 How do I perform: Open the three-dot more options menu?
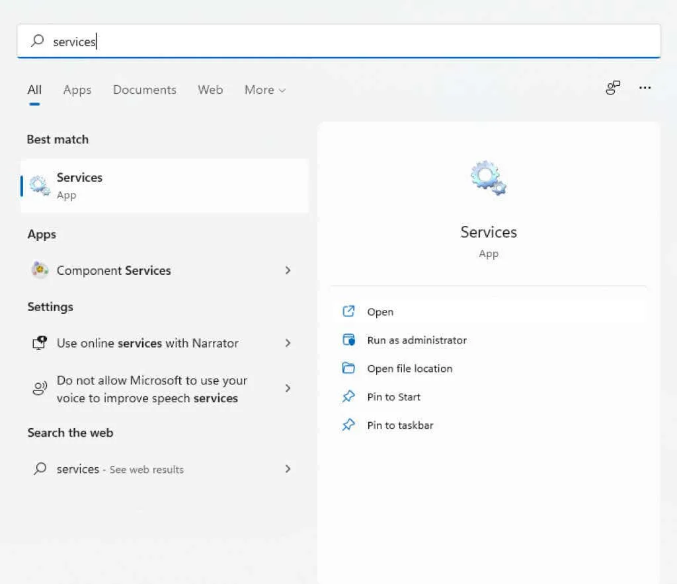[645, 89]
